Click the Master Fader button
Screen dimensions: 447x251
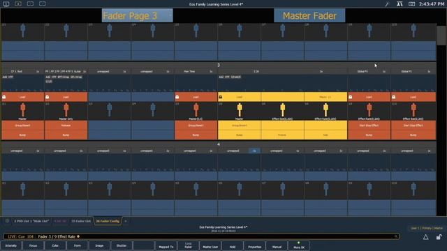[309, 15]
